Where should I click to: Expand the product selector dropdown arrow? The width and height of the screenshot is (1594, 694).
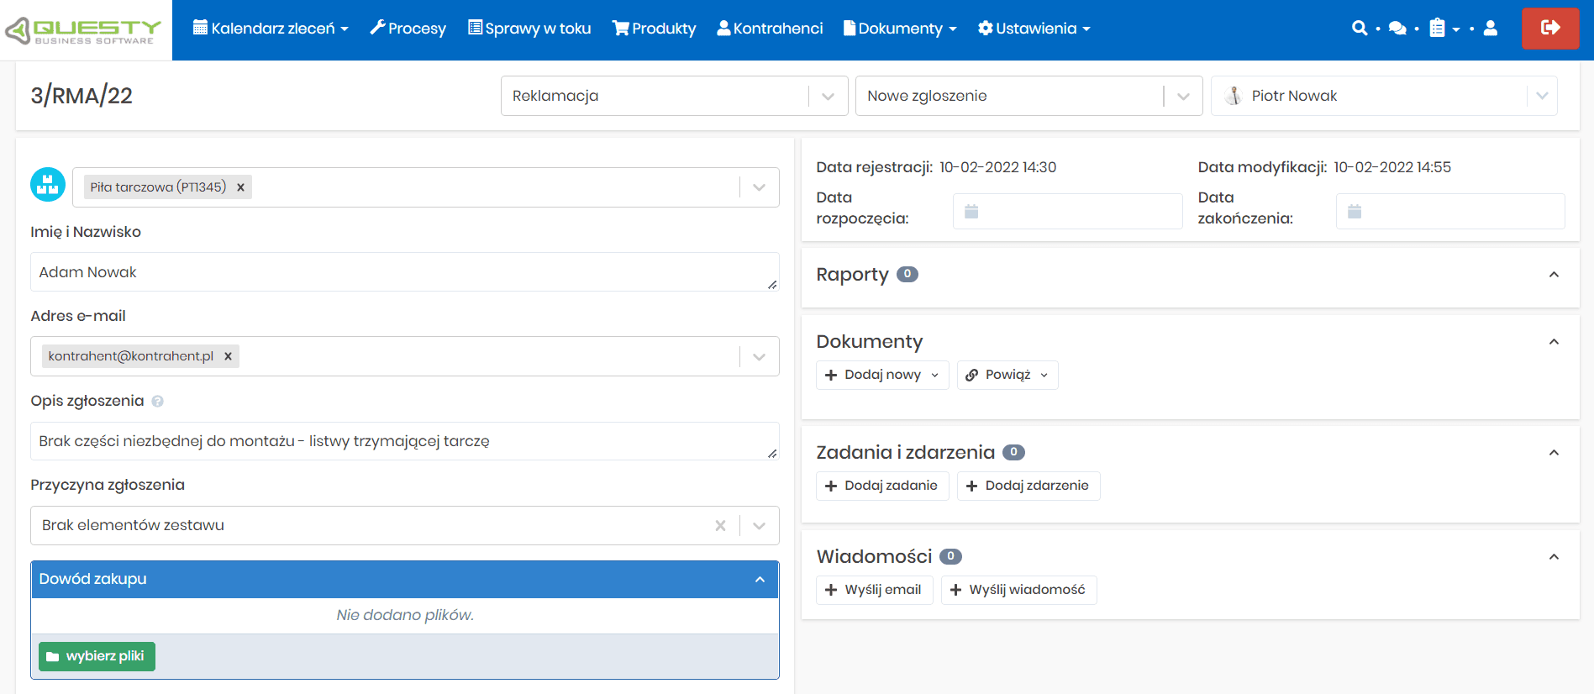[x=759, y=187]
